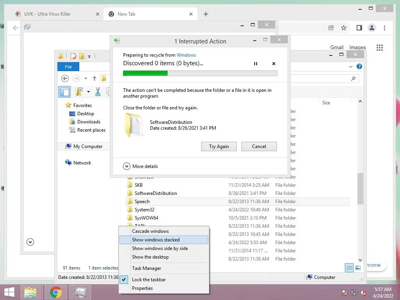Viewport: 400px width, 300px height.
Task: Switch Explorer to details view
Action: coord(349,268)
